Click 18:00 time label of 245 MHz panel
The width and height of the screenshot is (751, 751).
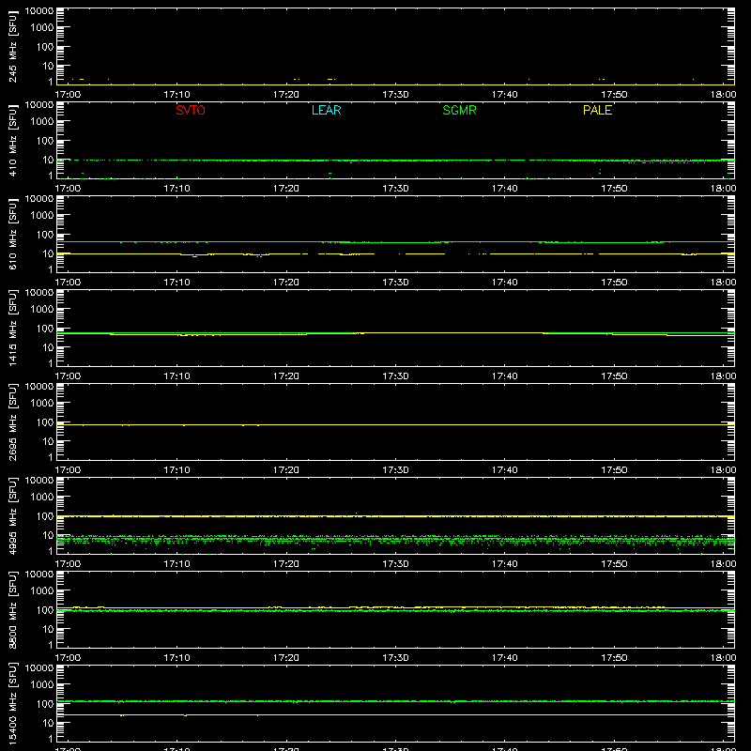click(x=723, y=95)
